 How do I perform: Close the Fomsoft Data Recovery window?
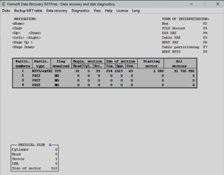[x=218, y=4]
